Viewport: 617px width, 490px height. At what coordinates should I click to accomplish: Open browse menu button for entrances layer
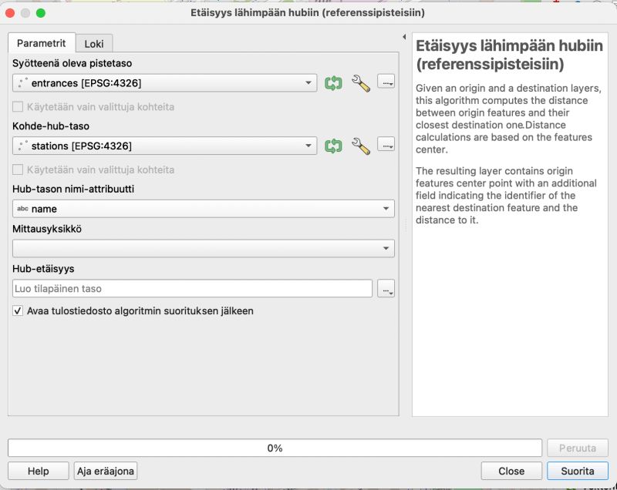pyautogui.click(x=386, y=82)
